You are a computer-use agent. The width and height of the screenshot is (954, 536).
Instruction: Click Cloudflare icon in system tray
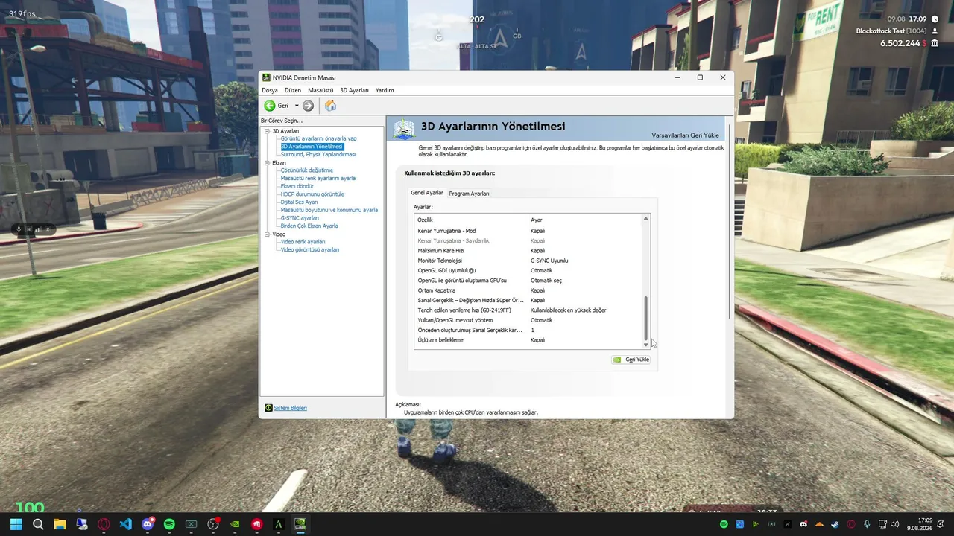pyautogui.click(x=819, y=525)
